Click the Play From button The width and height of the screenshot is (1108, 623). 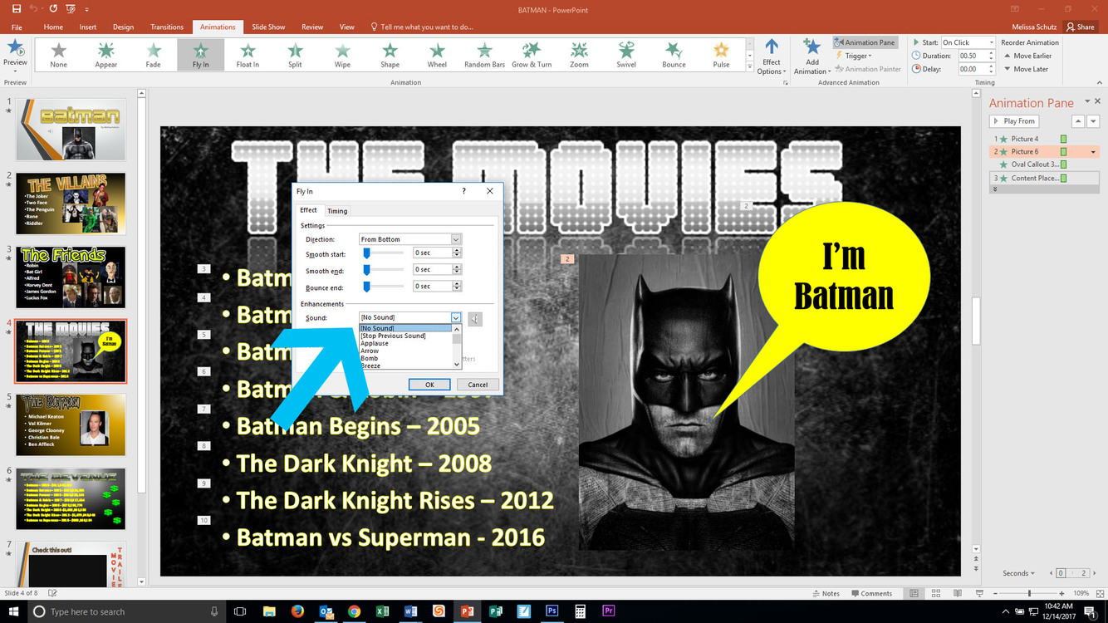[x=1014, y=121]
